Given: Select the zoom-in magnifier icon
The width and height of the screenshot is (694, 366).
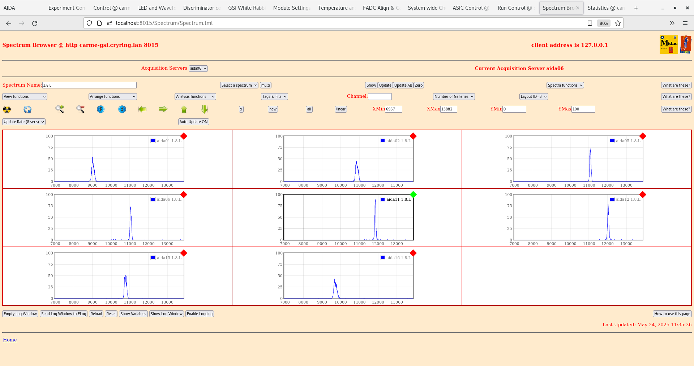Looking at the screenshot, I should coord(60,109).
